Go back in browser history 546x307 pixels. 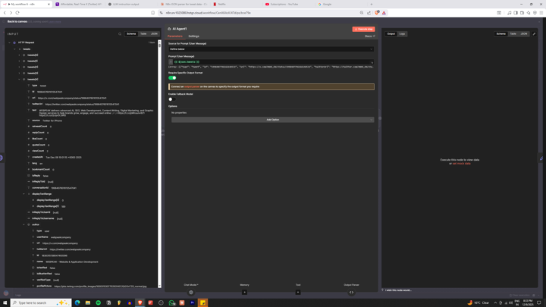(x=5, y=13)
